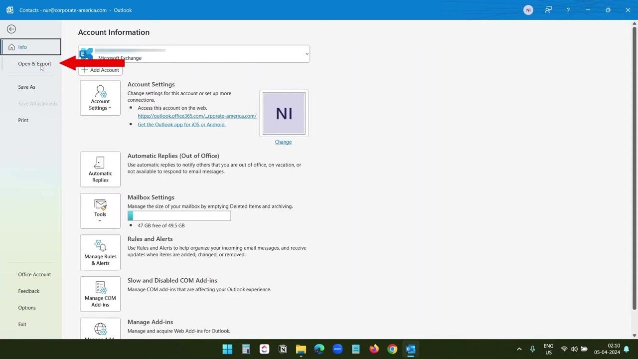
Task: Click the Outlook logo icon in the title bar
Action: (9, 10)
